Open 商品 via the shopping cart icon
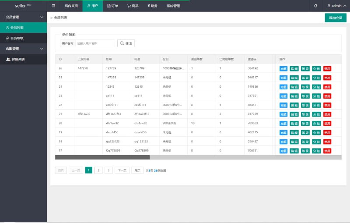Image resolution: width=350 pixels, height=223 pixels. [x=129, y=6]
